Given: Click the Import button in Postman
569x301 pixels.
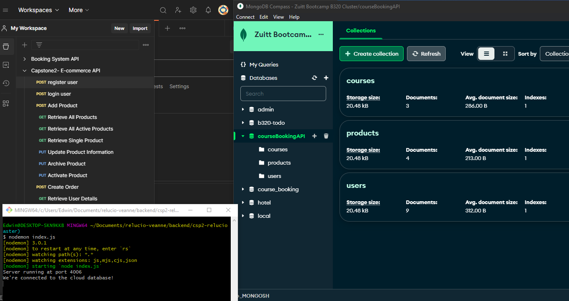Looking at the screenshot, I should click(140, 28).
